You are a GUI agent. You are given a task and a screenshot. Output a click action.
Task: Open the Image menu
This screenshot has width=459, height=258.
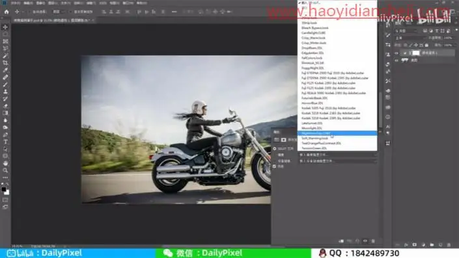(x=40, y=3)
